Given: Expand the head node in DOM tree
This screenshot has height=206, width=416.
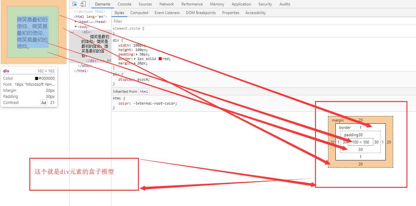Looking at the screenshot, I should pyautogui.click(x=76, y=21).
